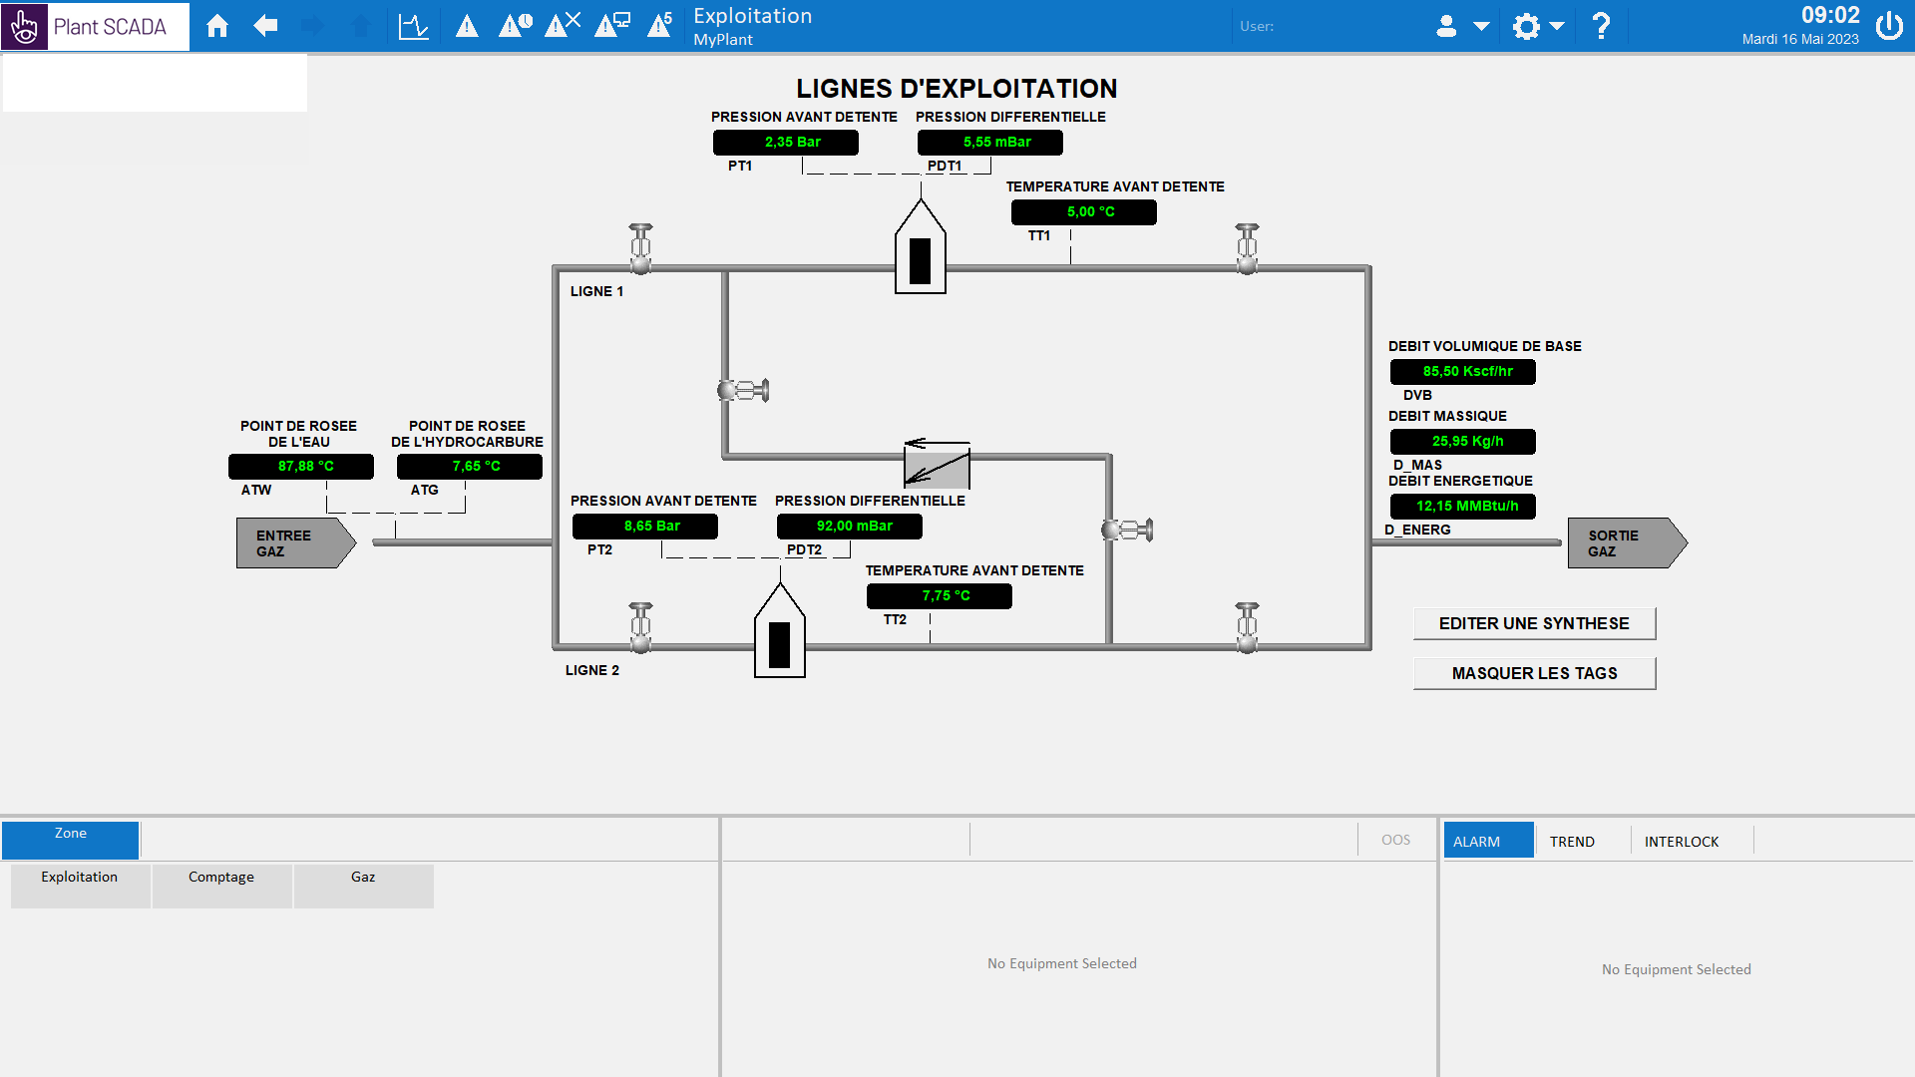1915x1077 pixels.
Task: Open the hardware alarms monitor icon
Action: click(611, 26)
